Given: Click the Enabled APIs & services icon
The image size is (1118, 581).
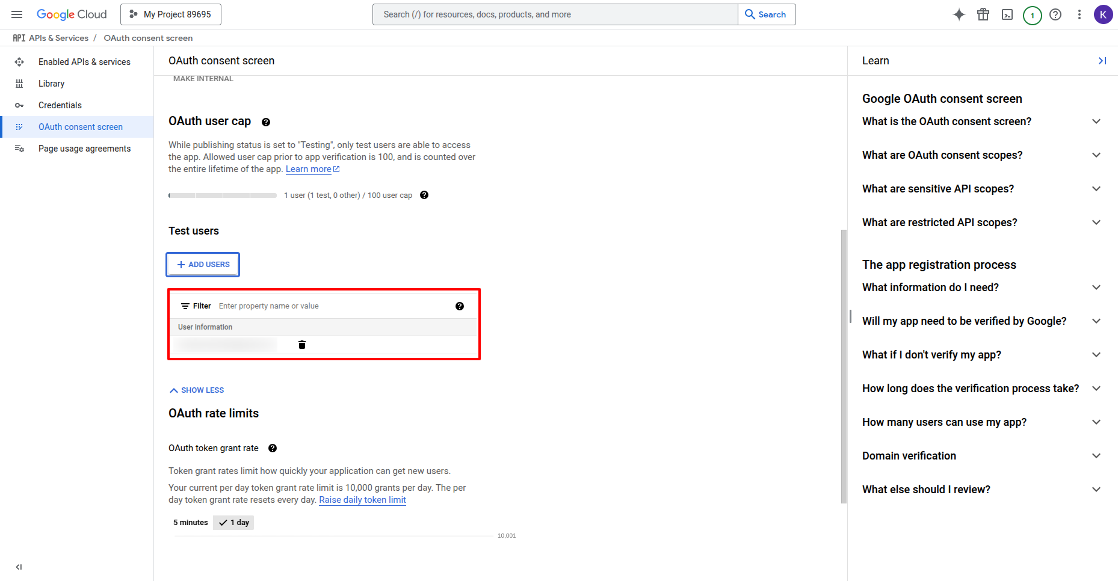Looking at the screenshot, I should (x=19, y=62).
